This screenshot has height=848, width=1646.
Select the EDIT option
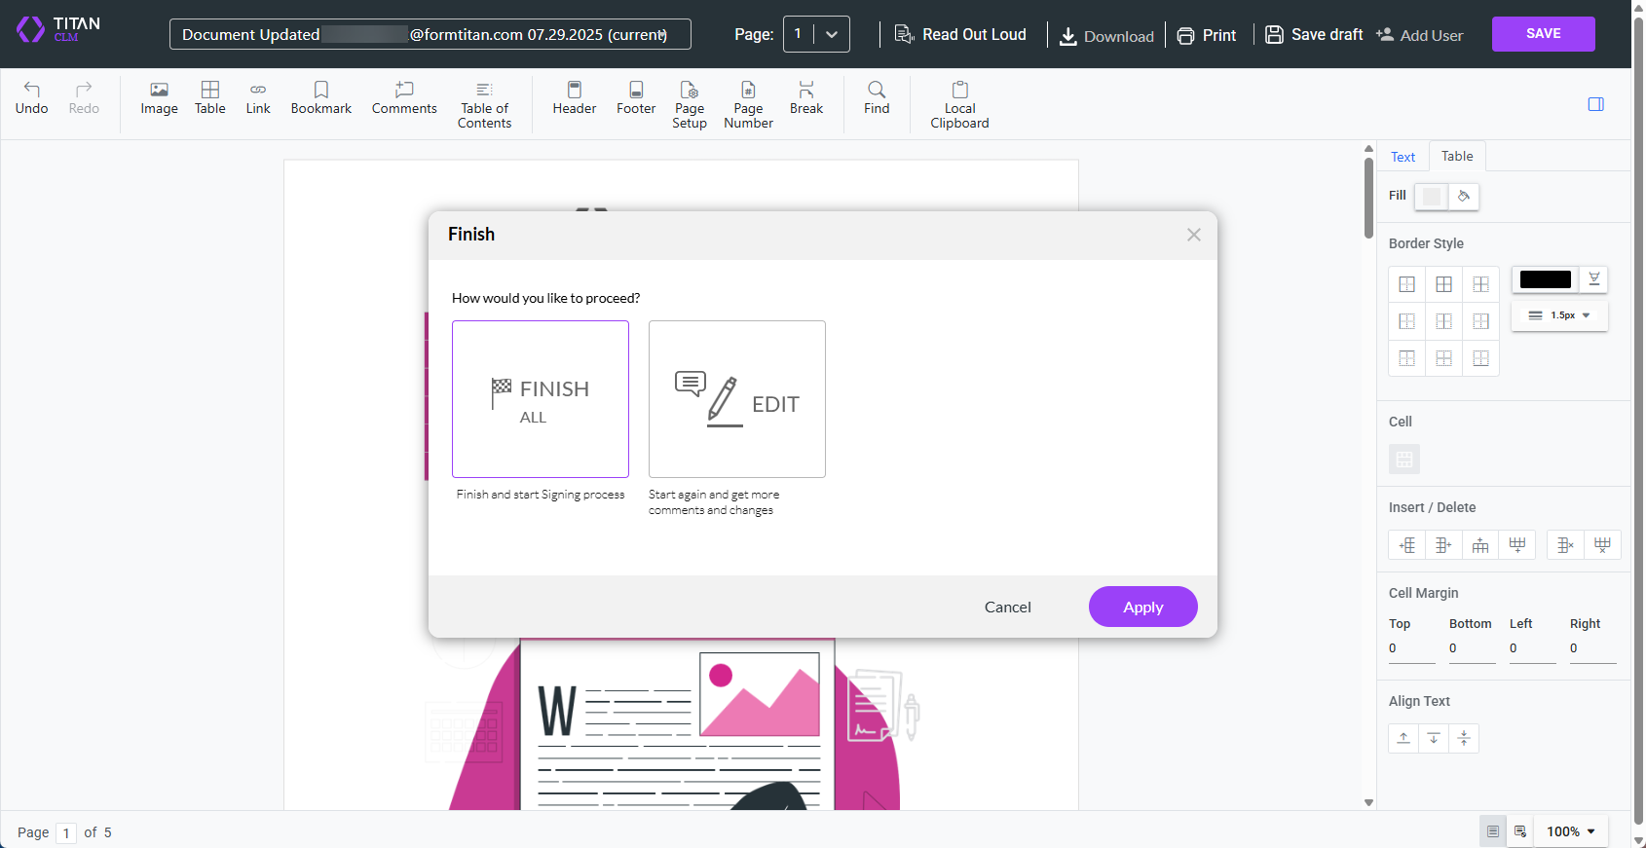click(x=737, y=399)
